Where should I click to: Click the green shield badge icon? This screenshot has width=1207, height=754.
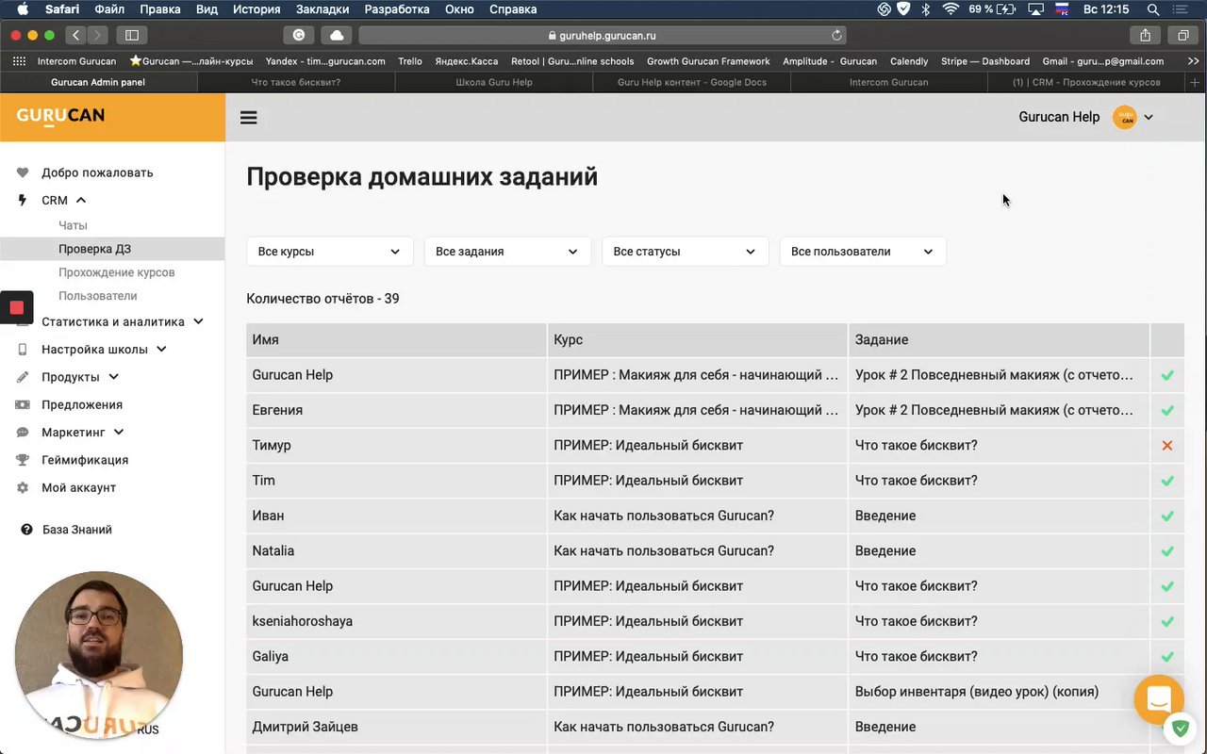(1180, 728)
